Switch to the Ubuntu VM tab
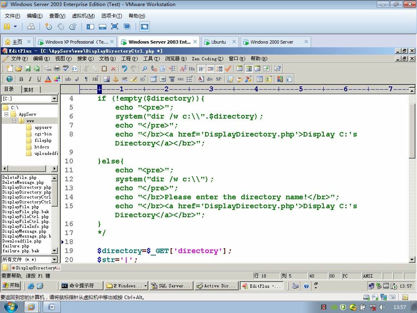 (218, 42)
